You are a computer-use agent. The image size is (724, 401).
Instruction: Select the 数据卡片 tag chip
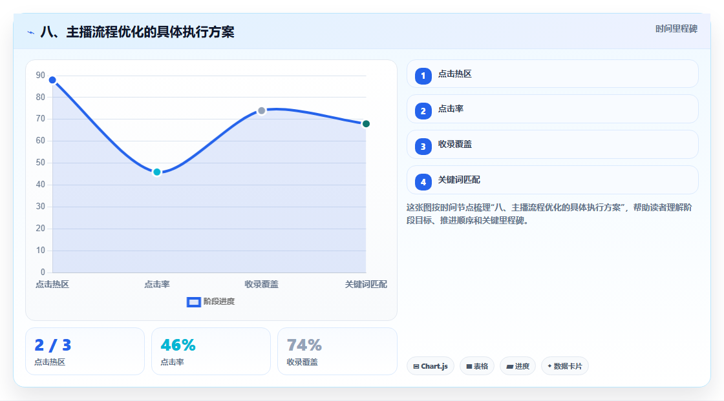[x=565, y=366]
